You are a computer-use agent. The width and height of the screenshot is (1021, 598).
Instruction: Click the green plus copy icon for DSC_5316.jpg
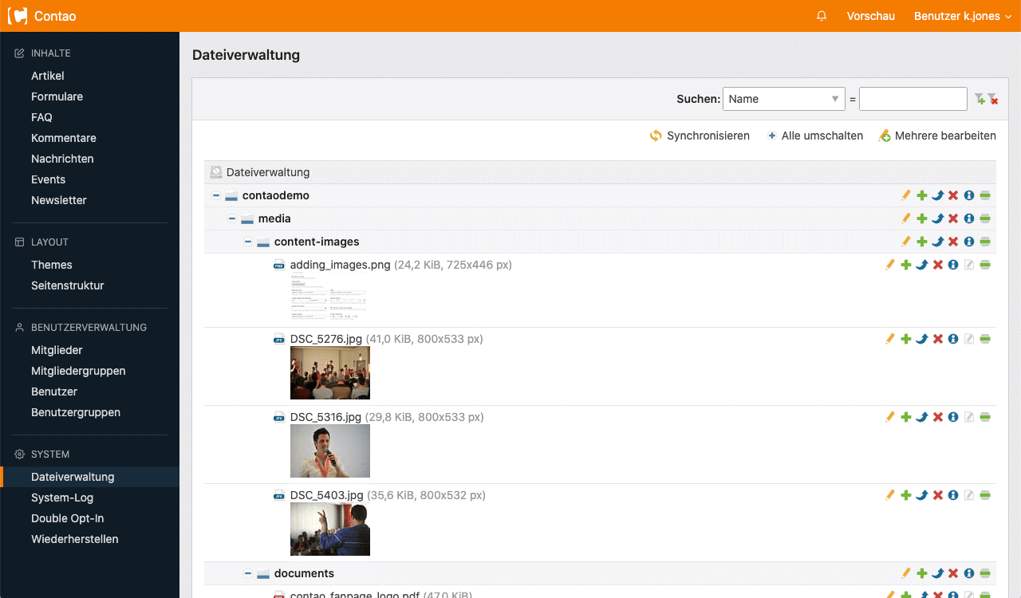[906, 417]
